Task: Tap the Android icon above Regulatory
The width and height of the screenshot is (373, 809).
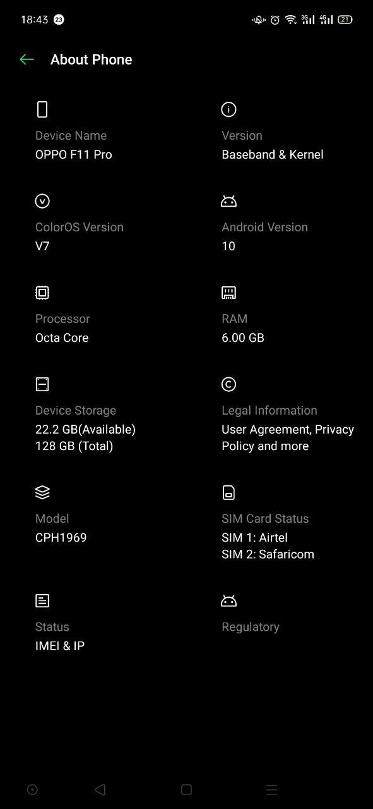Action: click(x=228, y=600)
